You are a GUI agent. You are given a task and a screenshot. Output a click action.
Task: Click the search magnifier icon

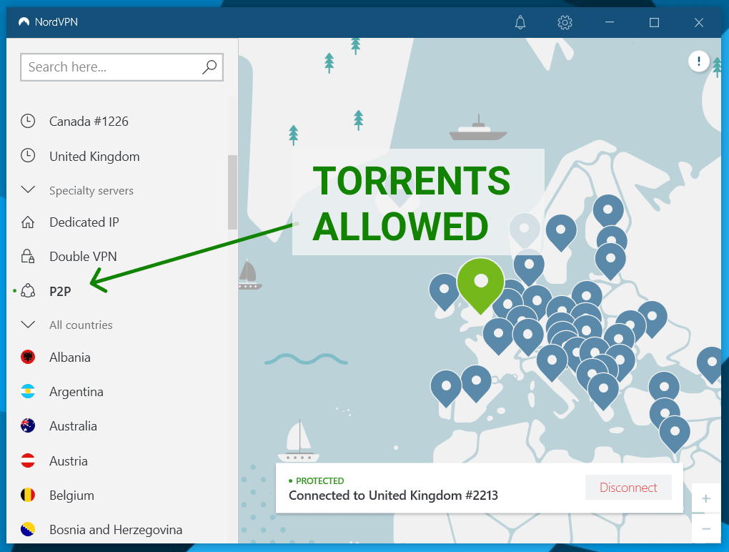pos(209,67)
